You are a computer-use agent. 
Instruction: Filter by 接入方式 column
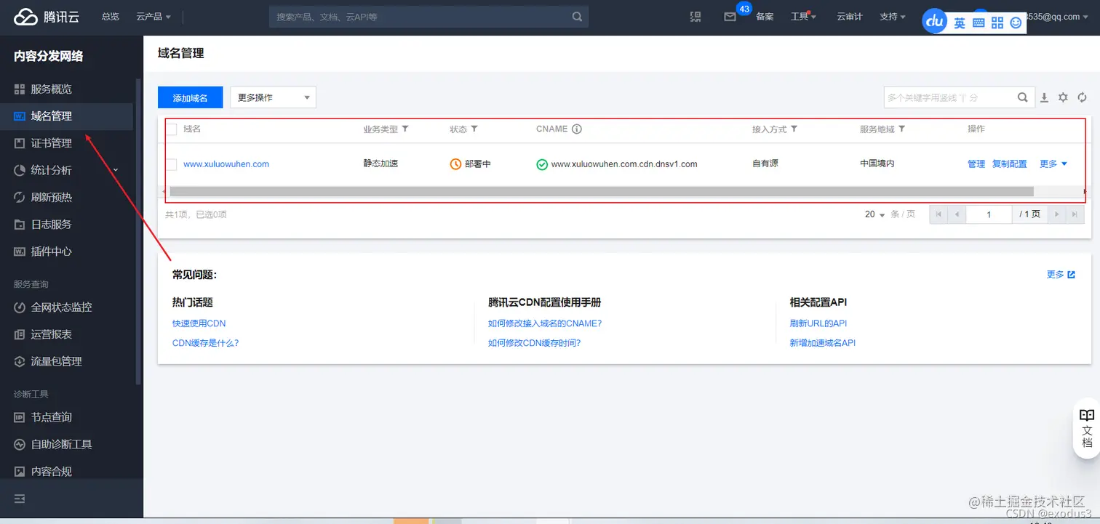(794, 129)
